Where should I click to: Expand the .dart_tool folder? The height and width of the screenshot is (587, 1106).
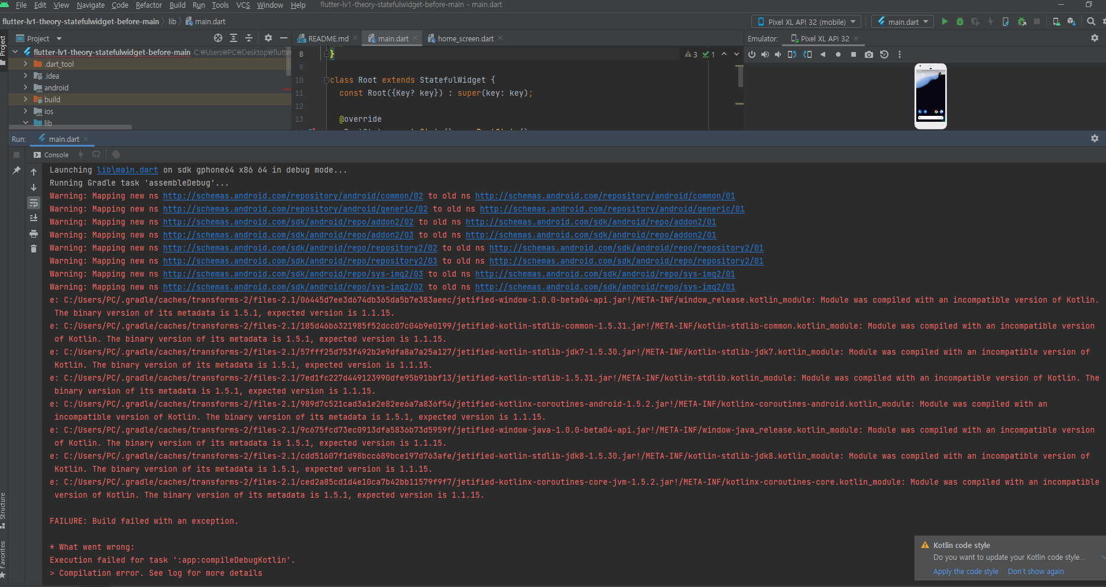click(x=25, y=64)
